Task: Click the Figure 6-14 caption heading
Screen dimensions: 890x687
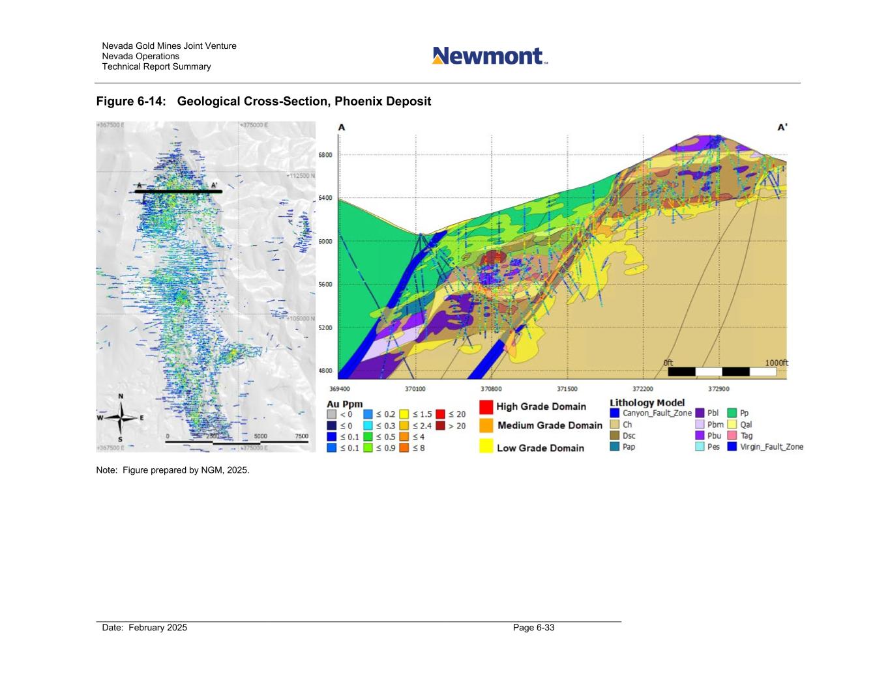Action: coord(263,102)
